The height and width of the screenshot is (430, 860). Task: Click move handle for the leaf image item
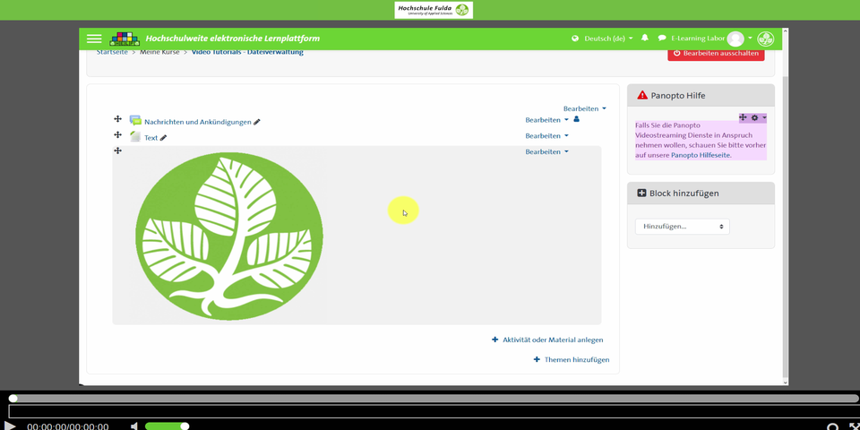pyautogui.click(x=117, y=150)
